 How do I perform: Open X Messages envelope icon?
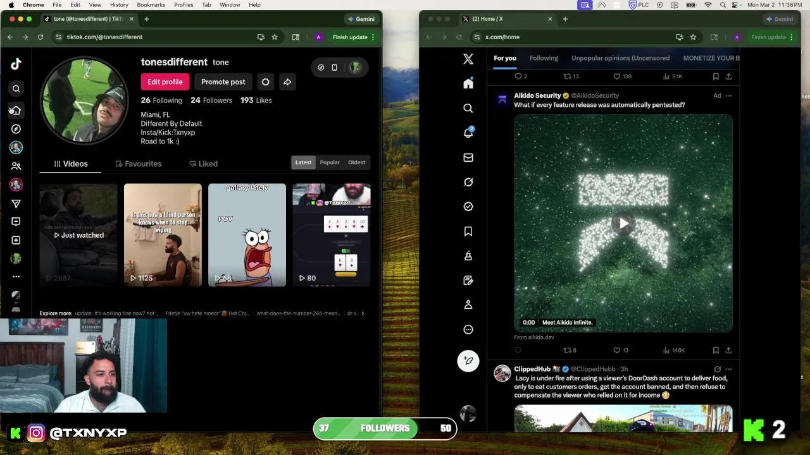pos(468,157)
